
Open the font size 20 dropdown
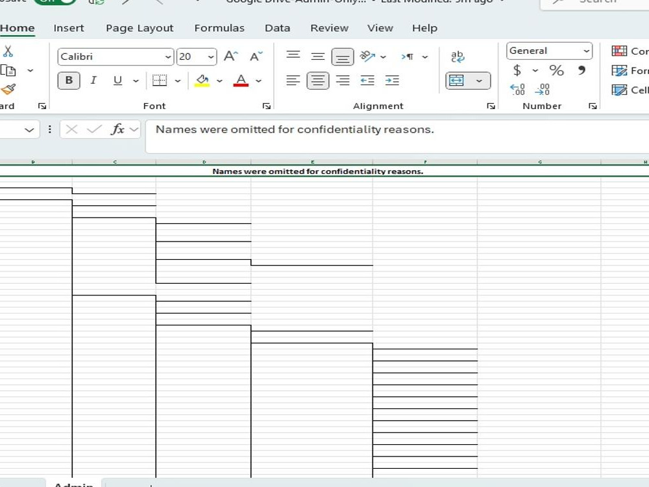point(211,56)
